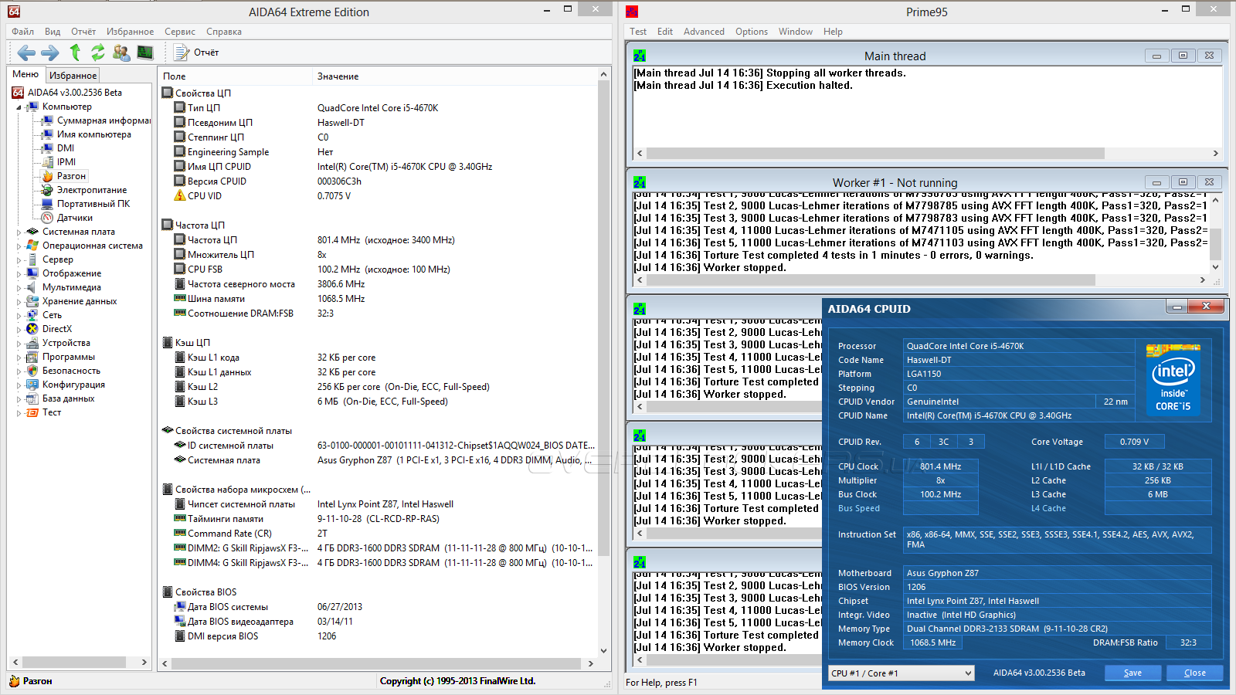1236x695 pixels.
Task: Click the two-users icon in the toolbar
Action: (x=121, y=53)
